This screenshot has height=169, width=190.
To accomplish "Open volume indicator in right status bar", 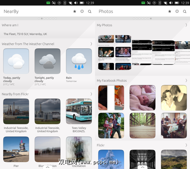I will click(x=171, y=3).
